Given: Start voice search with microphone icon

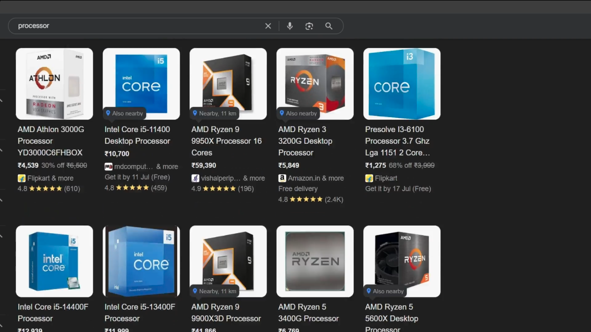Looking at the screenshot, I should click(289, 26).
